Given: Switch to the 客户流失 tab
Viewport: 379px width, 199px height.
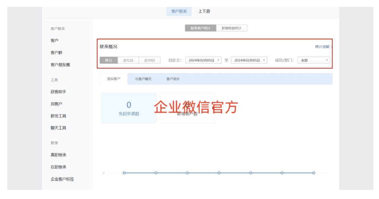Looking at the screenshot, I should pyautogui.click(x=173, y=79).
